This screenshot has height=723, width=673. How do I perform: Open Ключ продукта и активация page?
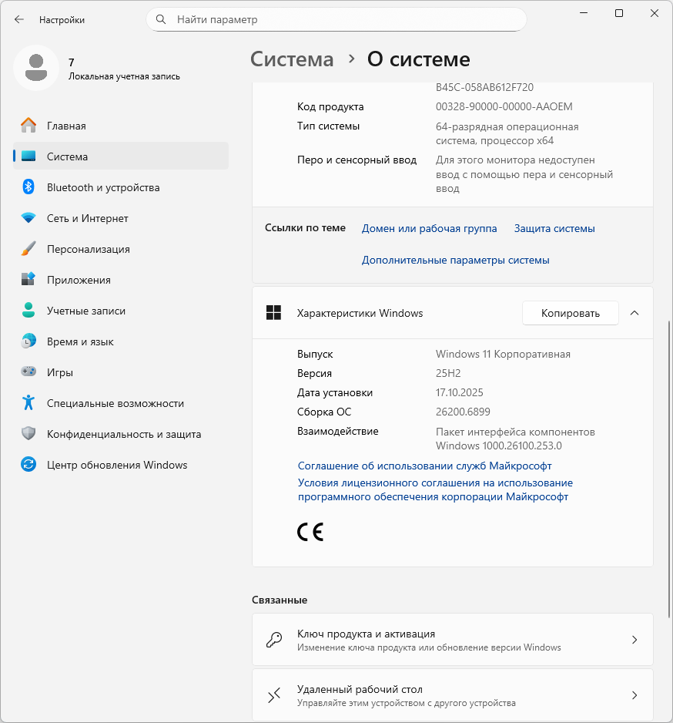(452, 640)
